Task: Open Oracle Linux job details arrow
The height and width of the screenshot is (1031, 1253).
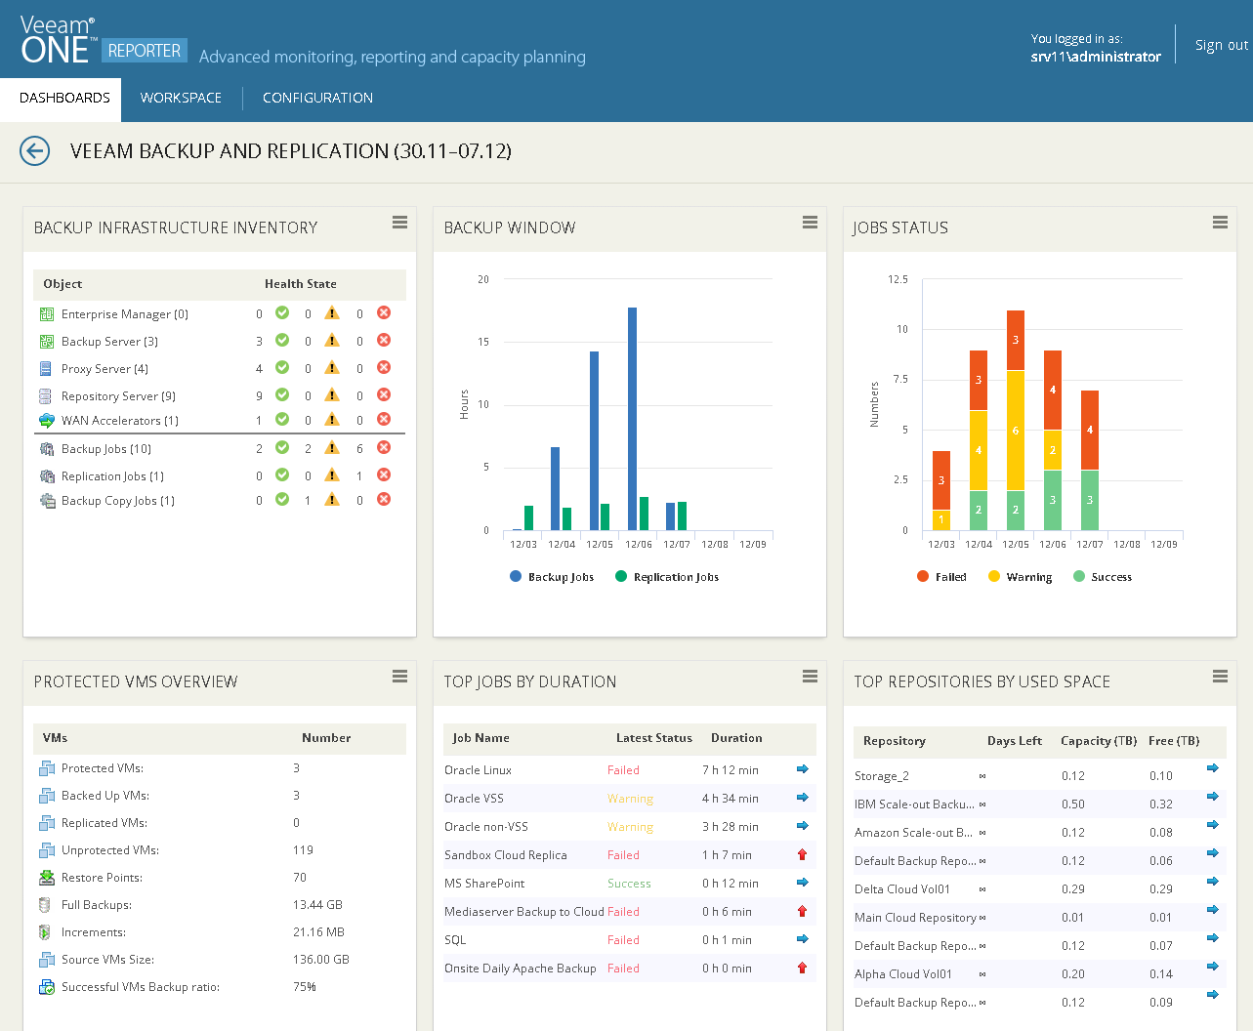Action: (x=803, y=769)
